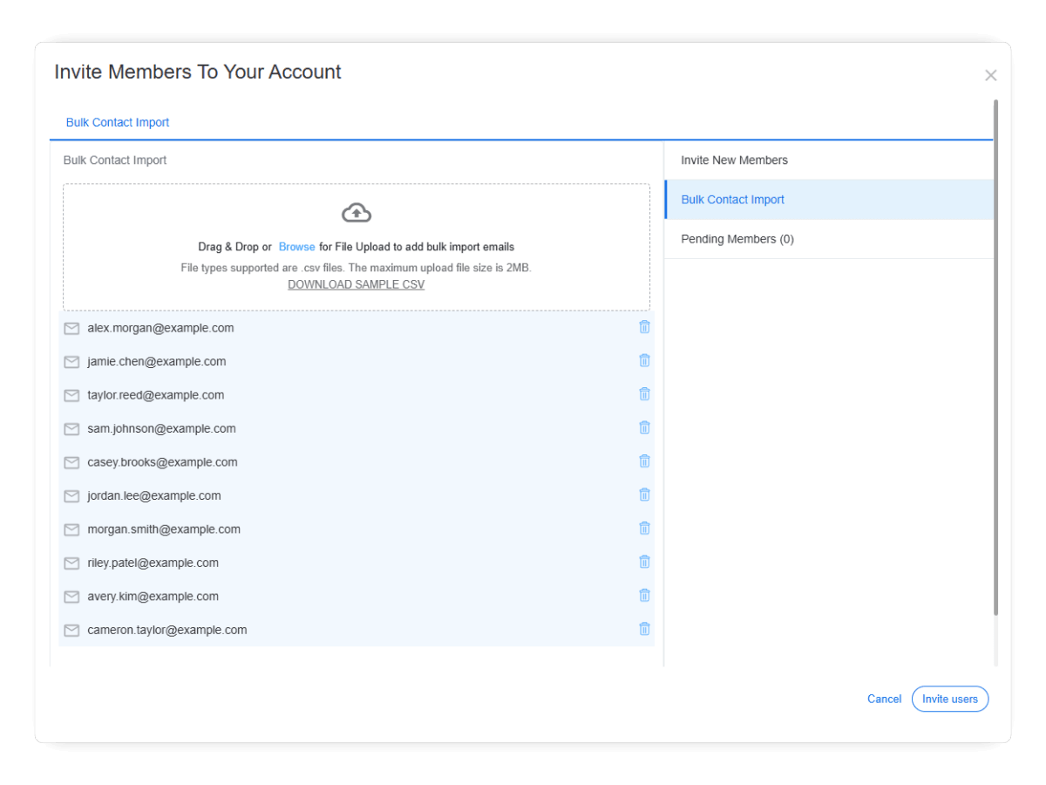
Task: Click the file types supported note
Action: point(357,268)
